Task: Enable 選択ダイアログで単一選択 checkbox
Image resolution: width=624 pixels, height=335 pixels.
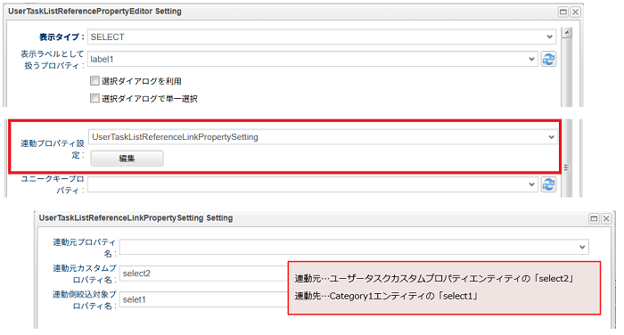Action: point(94,98)
